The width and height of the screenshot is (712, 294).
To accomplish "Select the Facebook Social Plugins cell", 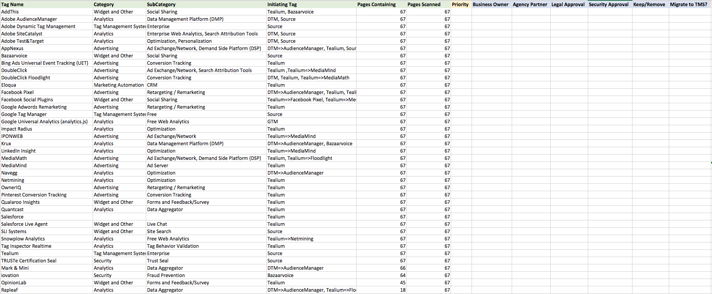I will (x=46, y=99).
